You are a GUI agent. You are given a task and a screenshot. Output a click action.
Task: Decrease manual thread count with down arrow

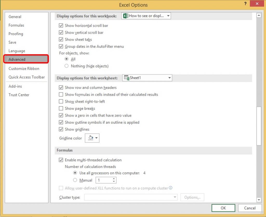tap(114, 182)
